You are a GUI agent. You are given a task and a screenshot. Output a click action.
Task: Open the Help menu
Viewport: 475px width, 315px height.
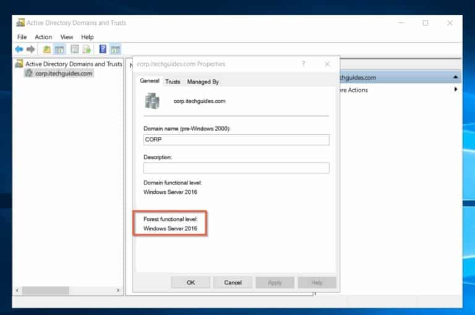[x=87, y=37]
